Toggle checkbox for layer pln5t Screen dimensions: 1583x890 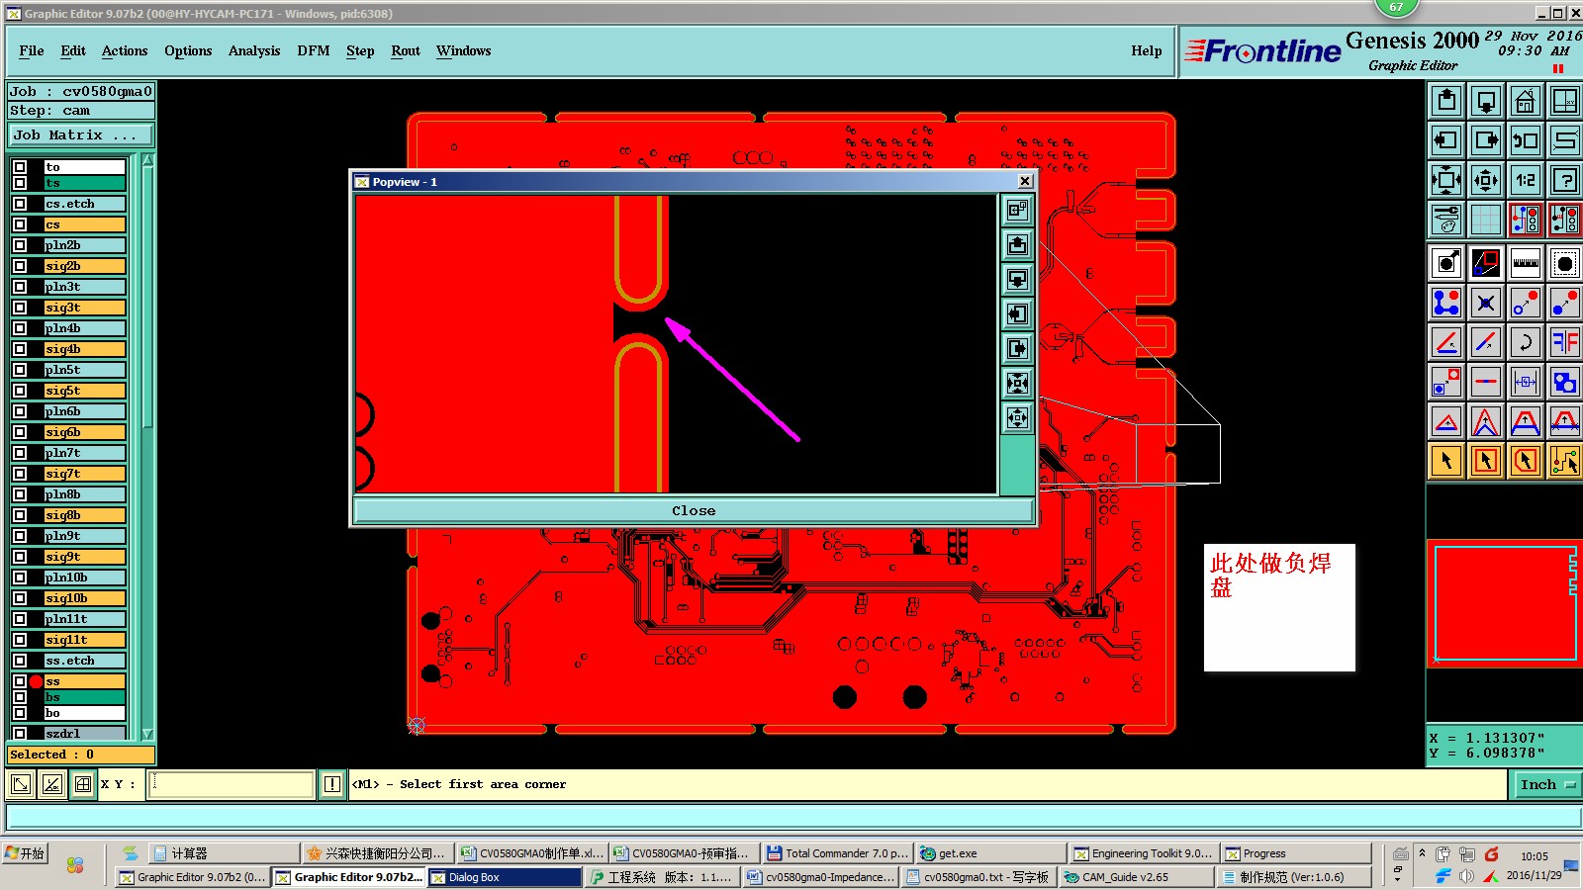pyautogui.click(x=20, y=370)
